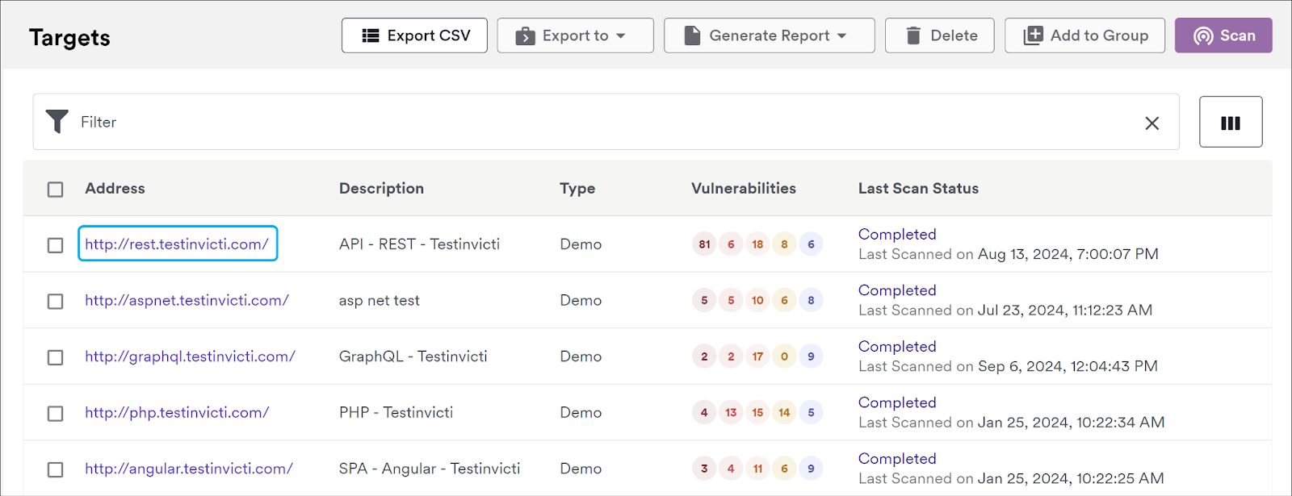Screen dimensions: 1292x496
Task: Click the 11 badge in angular row
Action: [757, 468]
